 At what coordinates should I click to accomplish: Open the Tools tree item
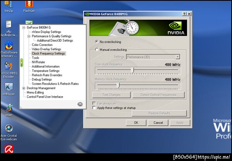(36, 58)
